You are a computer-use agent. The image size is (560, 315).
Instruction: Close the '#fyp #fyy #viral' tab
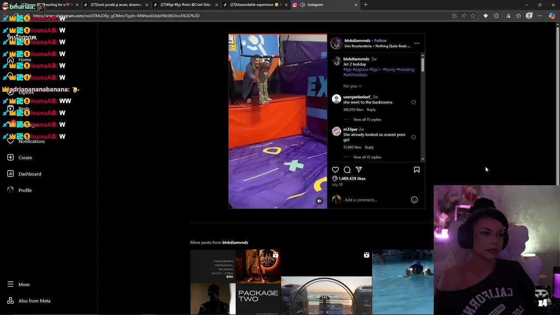coord(216,5)
